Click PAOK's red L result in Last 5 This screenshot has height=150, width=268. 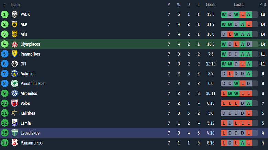(x=243, y=14)
